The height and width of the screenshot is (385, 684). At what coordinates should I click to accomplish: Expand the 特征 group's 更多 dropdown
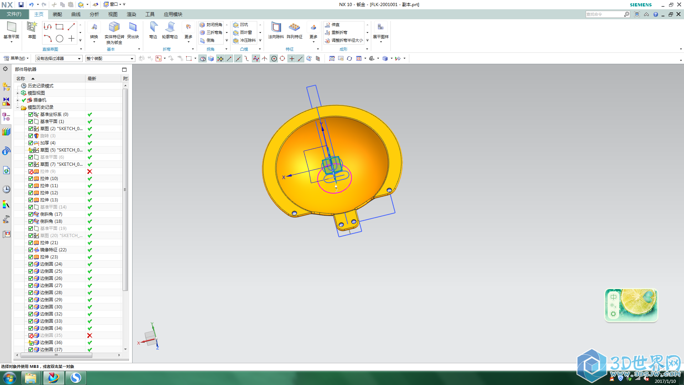(313, 33)
